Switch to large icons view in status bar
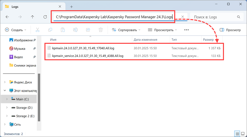 [243, 134]
